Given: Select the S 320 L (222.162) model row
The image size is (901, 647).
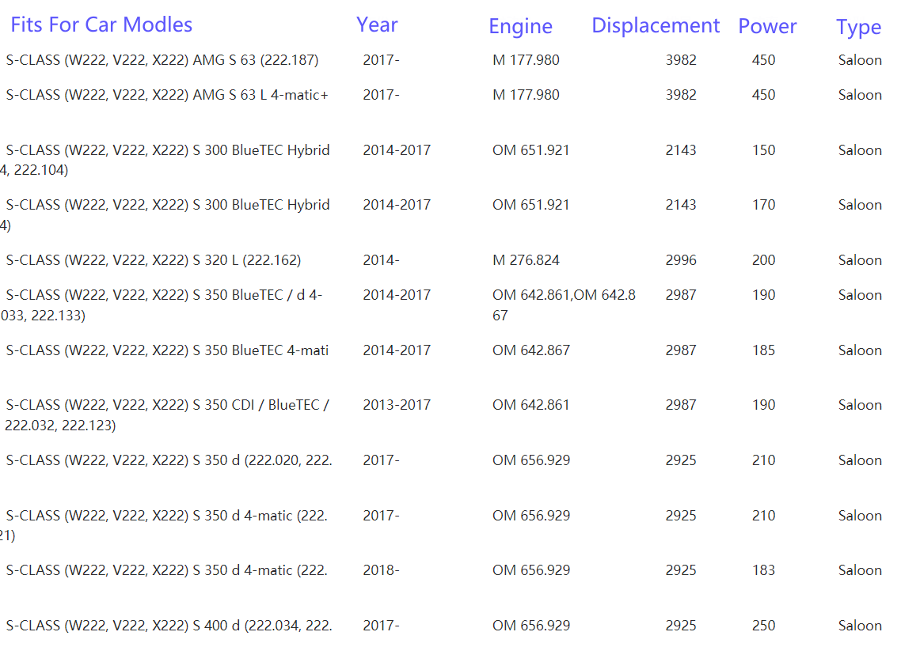Looking at the screenshot, I should tap(154, 260).
